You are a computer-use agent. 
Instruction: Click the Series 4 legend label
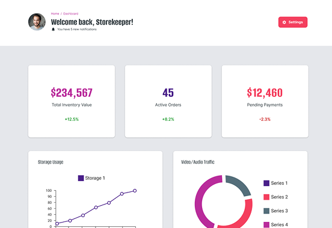(279, 224)
